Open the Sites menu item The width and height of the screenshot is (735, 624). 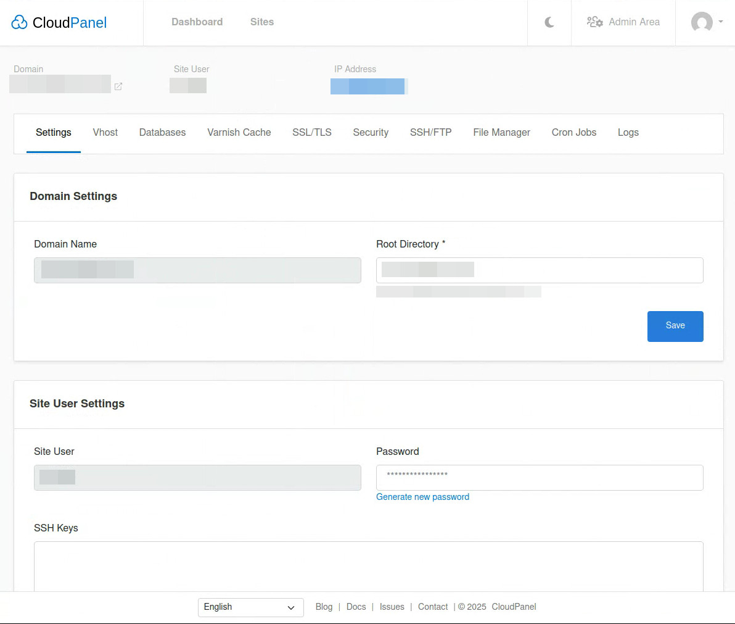261,22
